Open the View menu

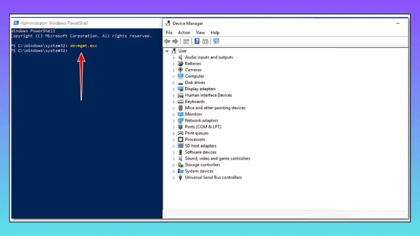click(201, 33)
